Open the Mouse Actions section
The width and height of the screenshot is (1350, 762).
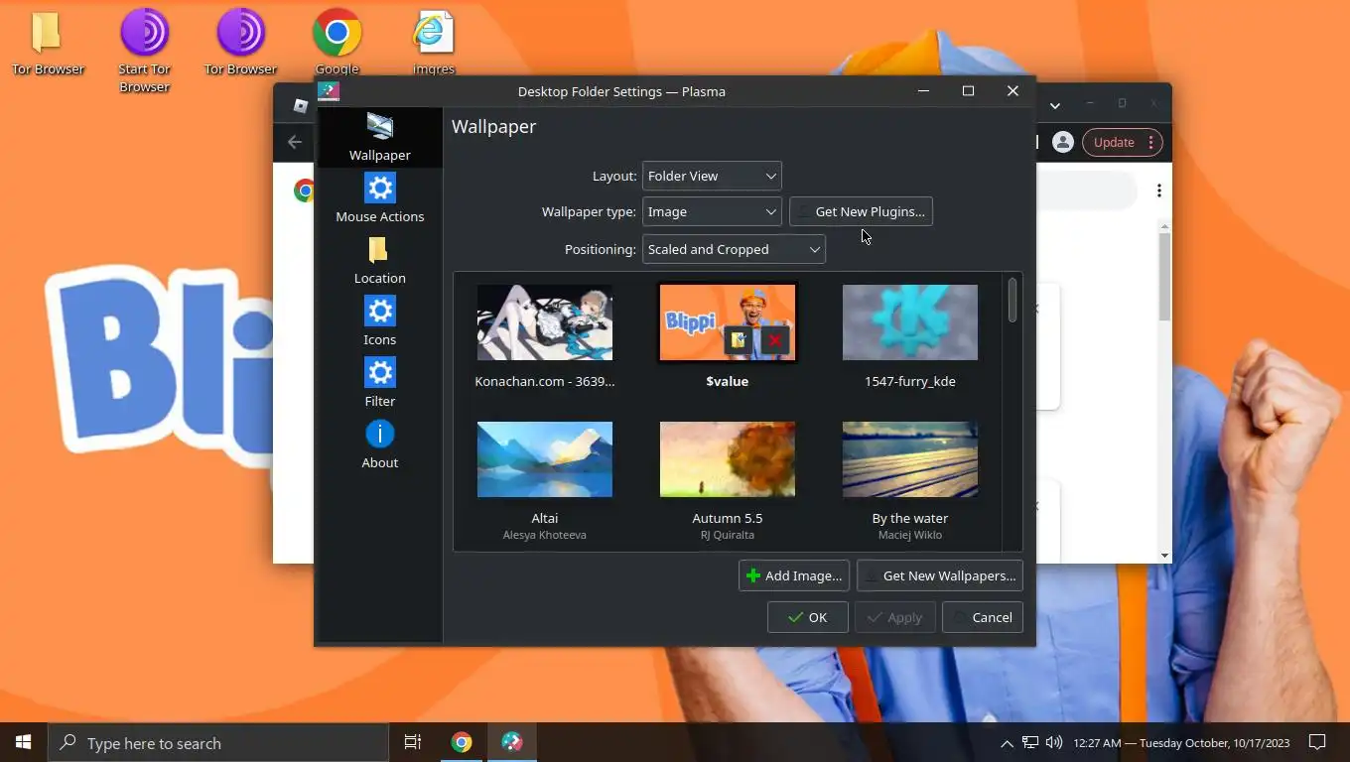[379, 198]
